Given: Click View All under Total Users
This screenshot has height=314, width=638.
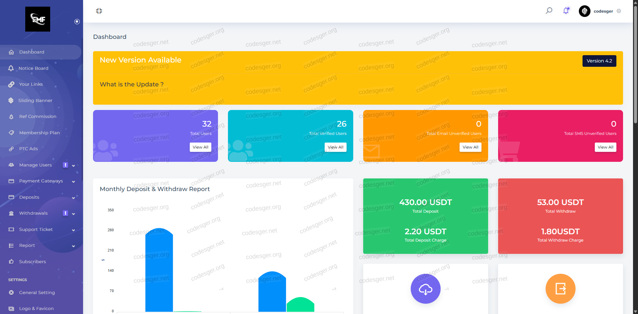Looking at the screenshot, I should click(200, 147).
